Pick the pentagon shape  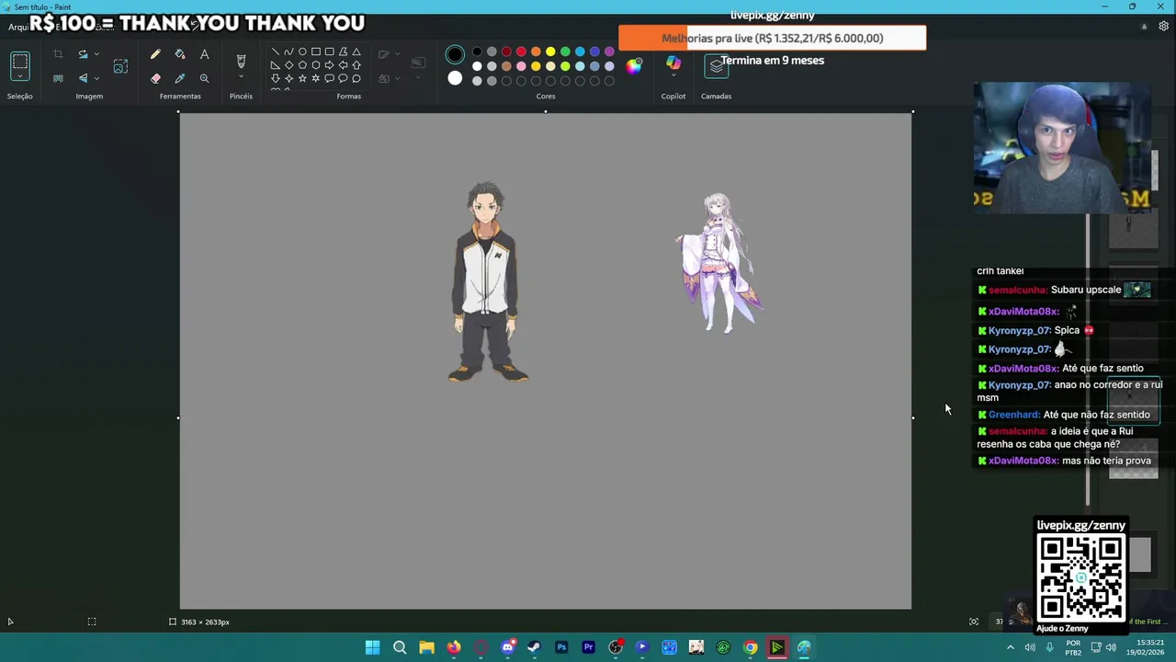[302, 65]
